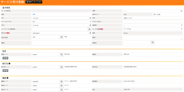The height and width of the screenshot is (92, 184).
Task: Click the キャンセル button in header
Action: pyautogui.click(x=37, y=2)
